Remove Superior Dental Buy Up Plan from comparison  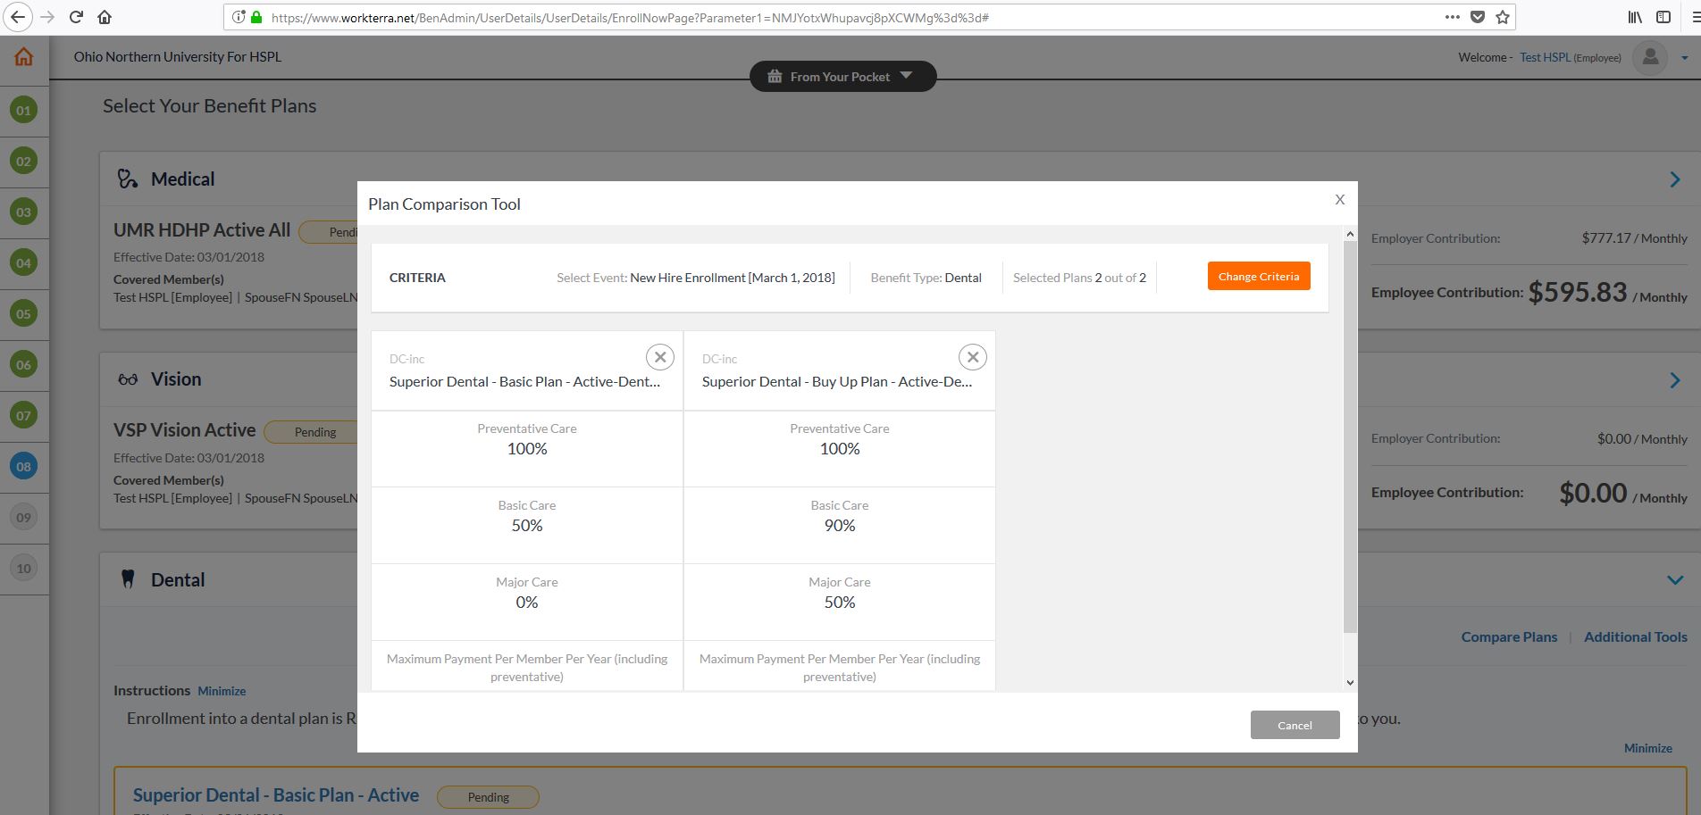(972, 357)
